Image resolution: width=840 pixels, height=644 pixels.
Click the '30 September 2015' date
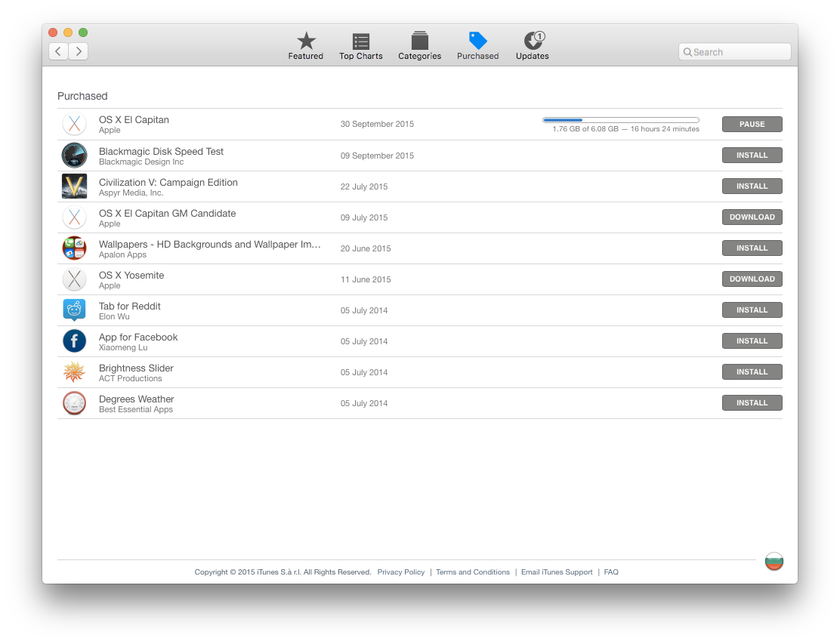coord(377,125)
